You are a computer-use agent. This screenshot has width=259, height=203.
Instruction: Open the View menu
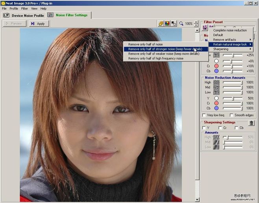click(34, 9)
